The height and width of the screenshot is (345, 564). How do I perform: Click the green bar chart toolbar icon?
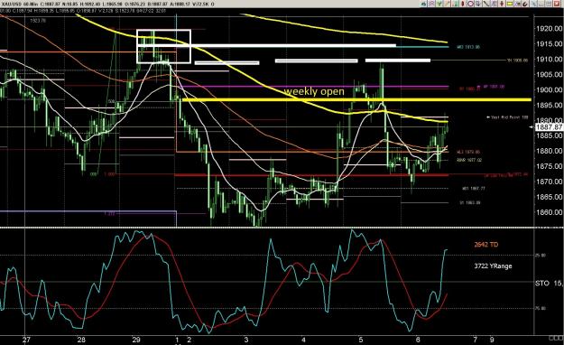455,4
